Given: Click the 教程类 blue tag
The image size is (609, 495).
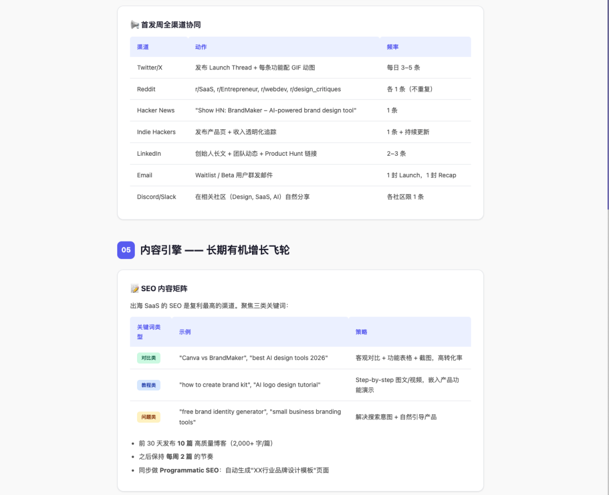Looking at the screenshot, I should (x=148, y=385).
